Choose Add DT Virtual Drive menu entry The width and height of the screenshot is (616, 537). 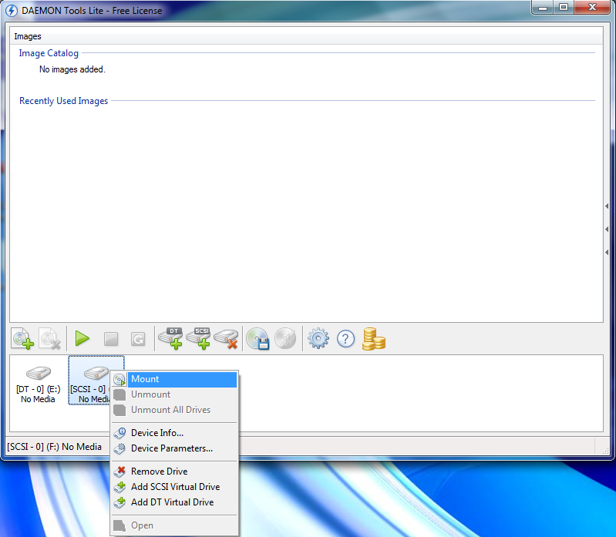pyautogui.click(x=175, y=502)
